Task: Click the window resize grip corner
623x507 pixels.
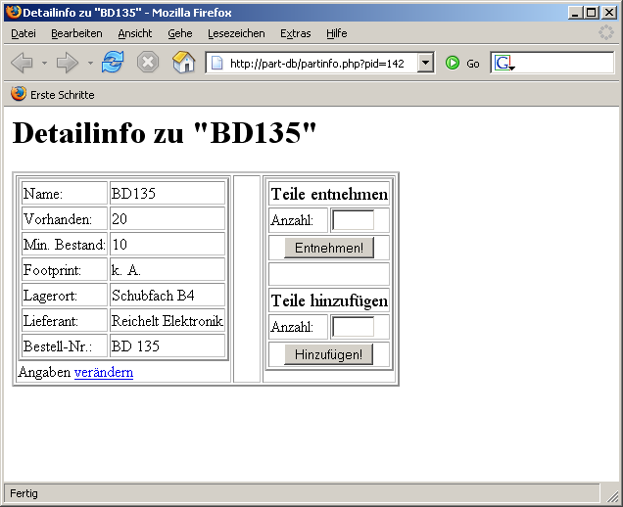Action: (611, 494)
